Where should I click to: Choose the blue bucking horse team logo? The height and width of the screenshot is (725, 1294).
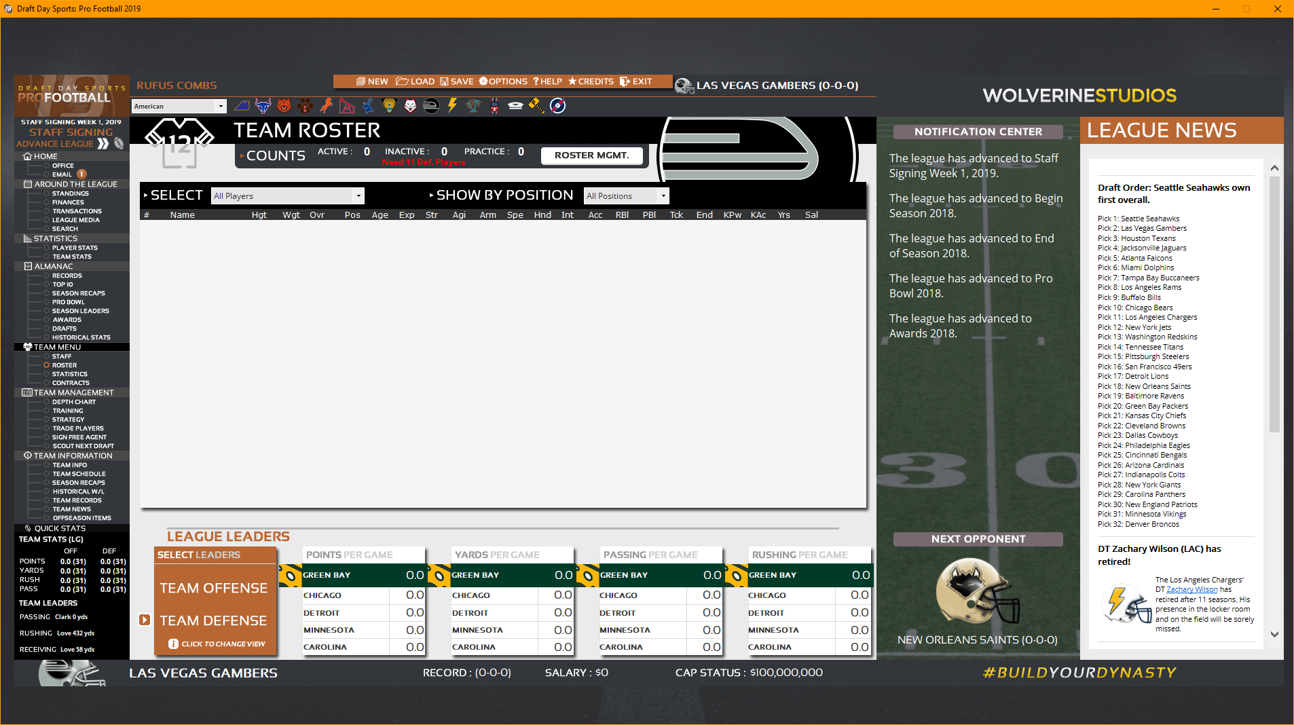tap(368, 106)
